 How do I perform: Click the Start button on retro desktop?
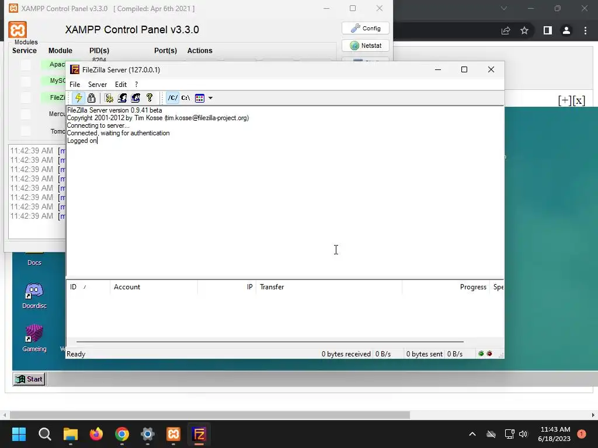[x=29, y=379]
